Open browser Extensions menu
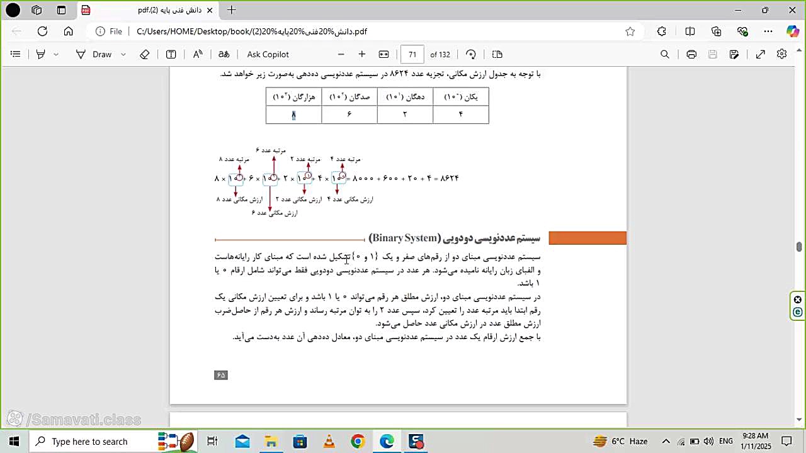 click(662, 31)
